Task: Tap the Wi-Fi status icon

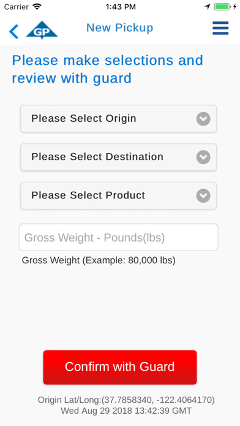Action: coord(37,7)
